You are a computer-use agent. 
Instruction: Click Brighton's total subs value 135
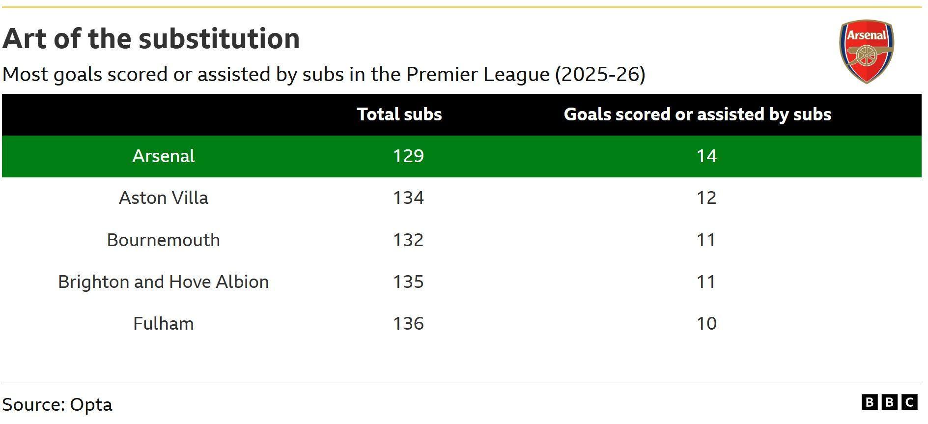(x=408, y=282)
